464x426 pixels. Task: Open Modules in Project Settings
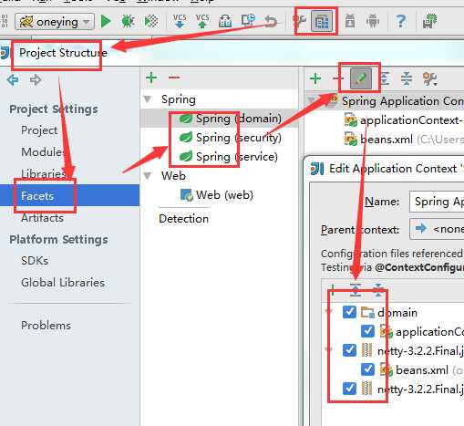[43, 151]
